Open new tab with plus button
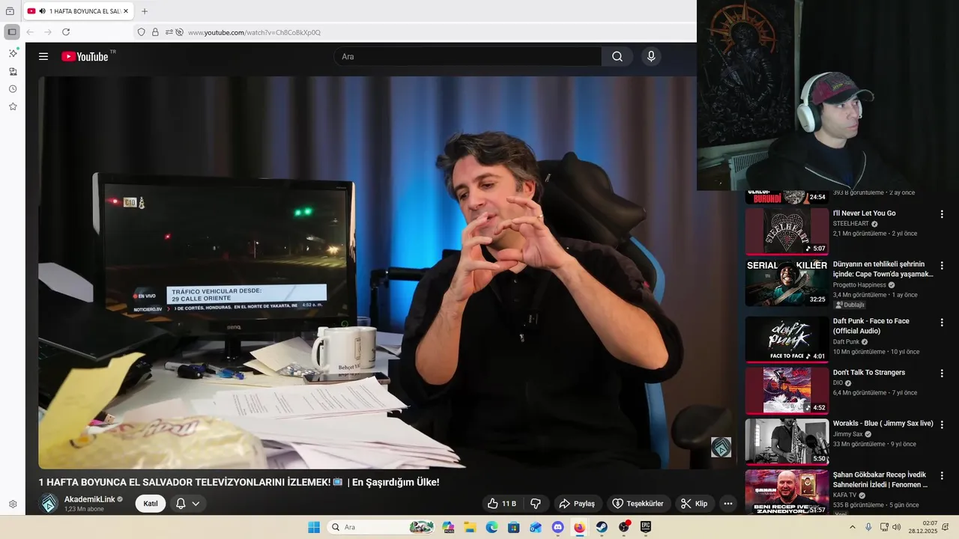The width and height of the screenshot is (959, 539). pos(145,11)
